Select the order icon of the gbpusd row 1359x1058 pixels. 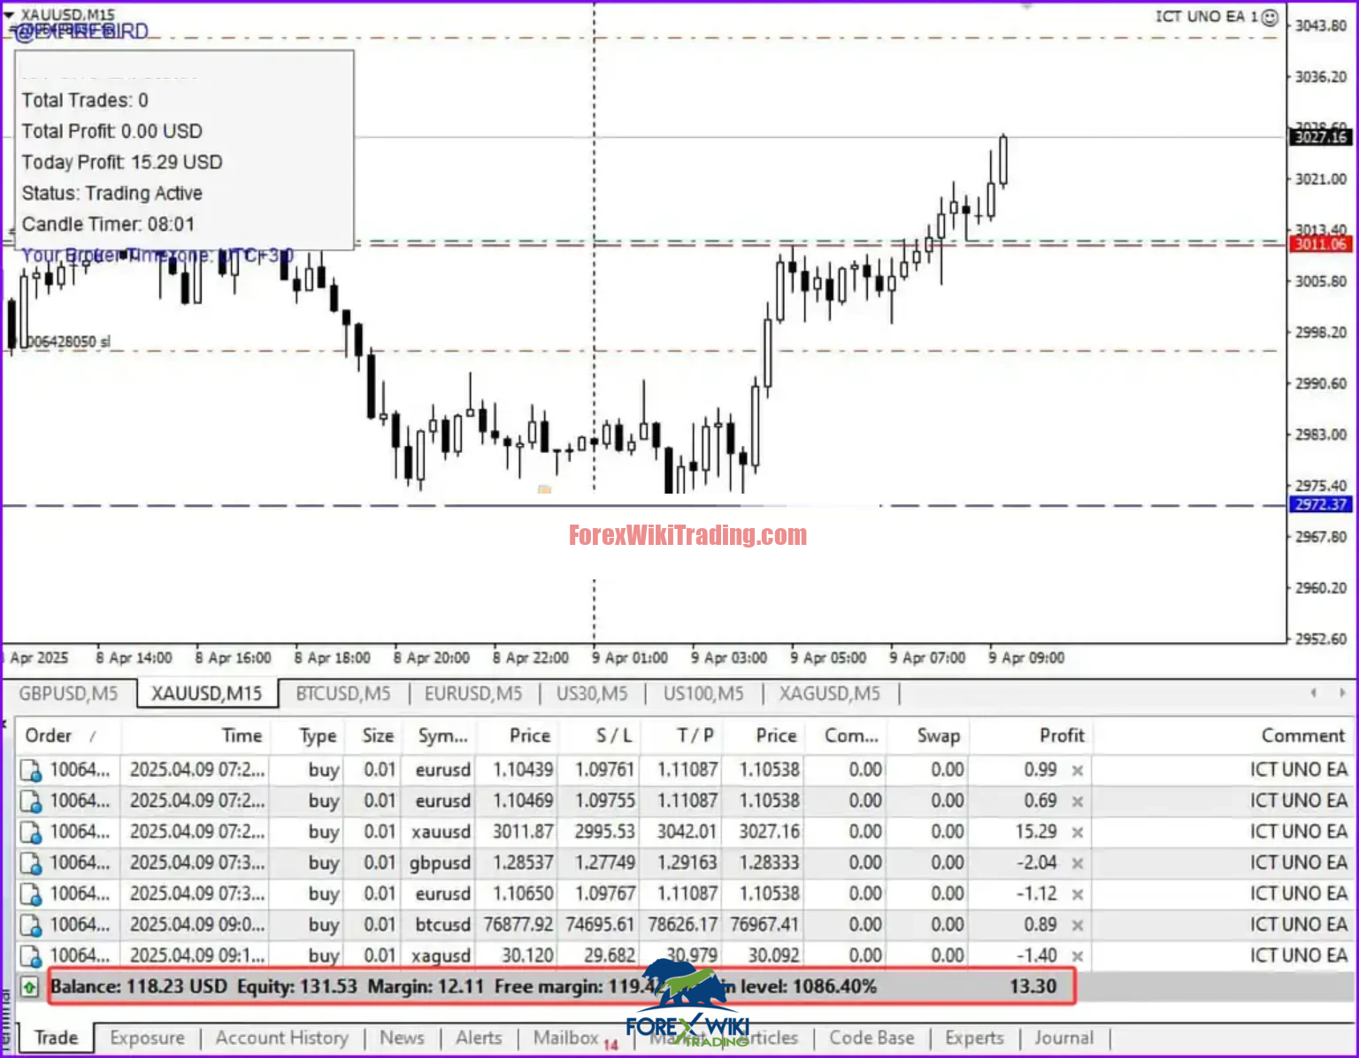(x=31, y=863)
